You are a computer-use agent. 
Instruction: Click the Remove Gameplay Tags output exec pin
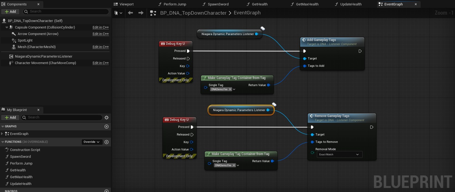click(371, 127)
